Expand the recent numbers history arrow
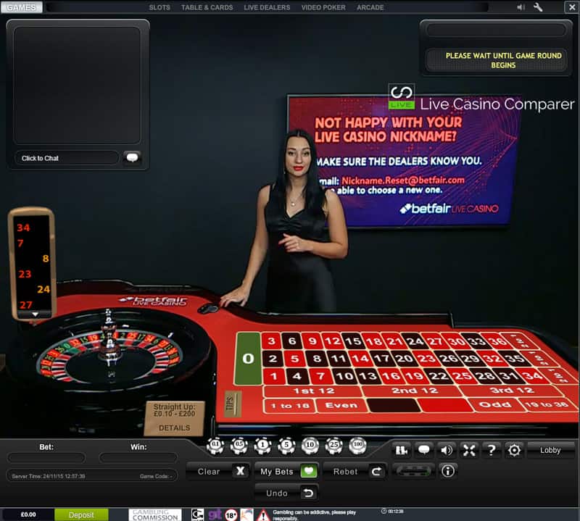Image resolution: width=580 pixels, height=521 pixels. tap(35, 314)
